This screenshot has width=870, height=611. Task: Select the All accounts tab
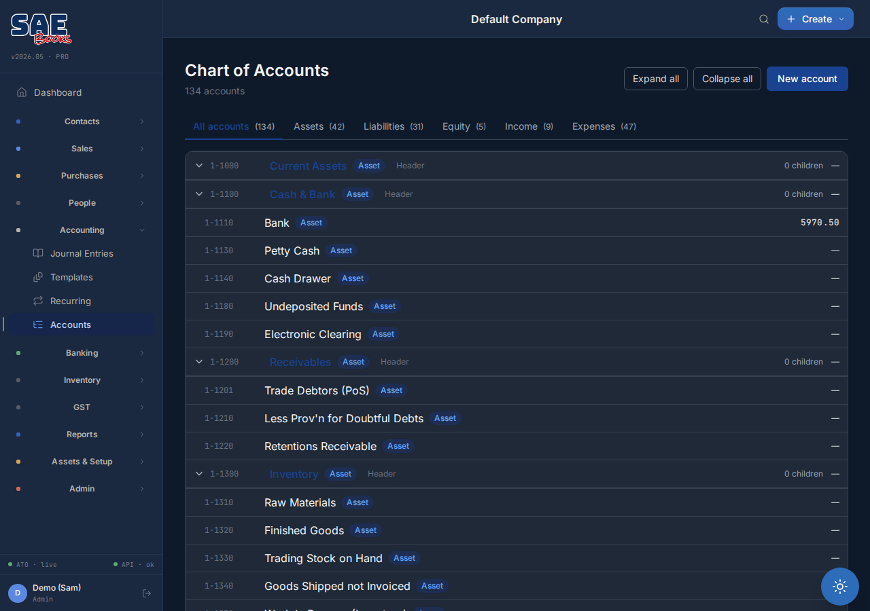(x=234, y=126)
